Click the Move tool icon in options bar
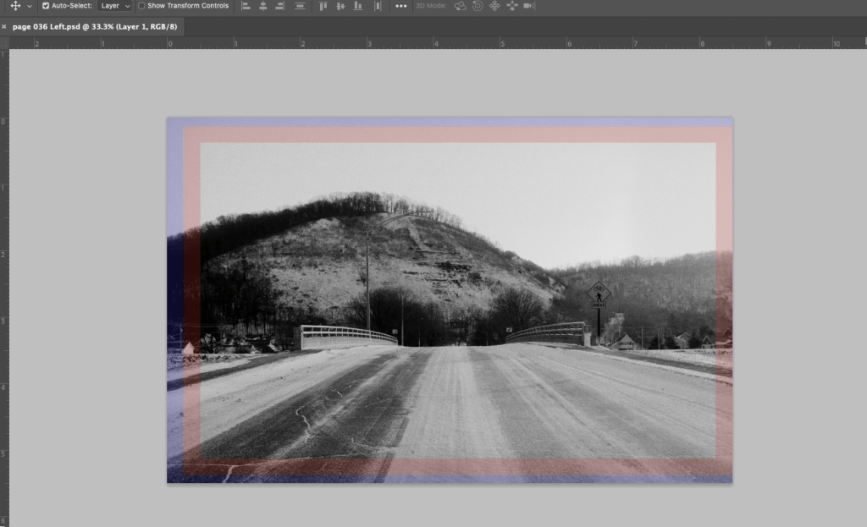This screenshot has height=527, width=867. coord(15,6)
